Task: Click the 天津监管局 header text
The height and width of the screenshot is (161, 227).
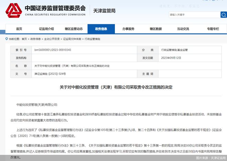Action: click(104, 11)
